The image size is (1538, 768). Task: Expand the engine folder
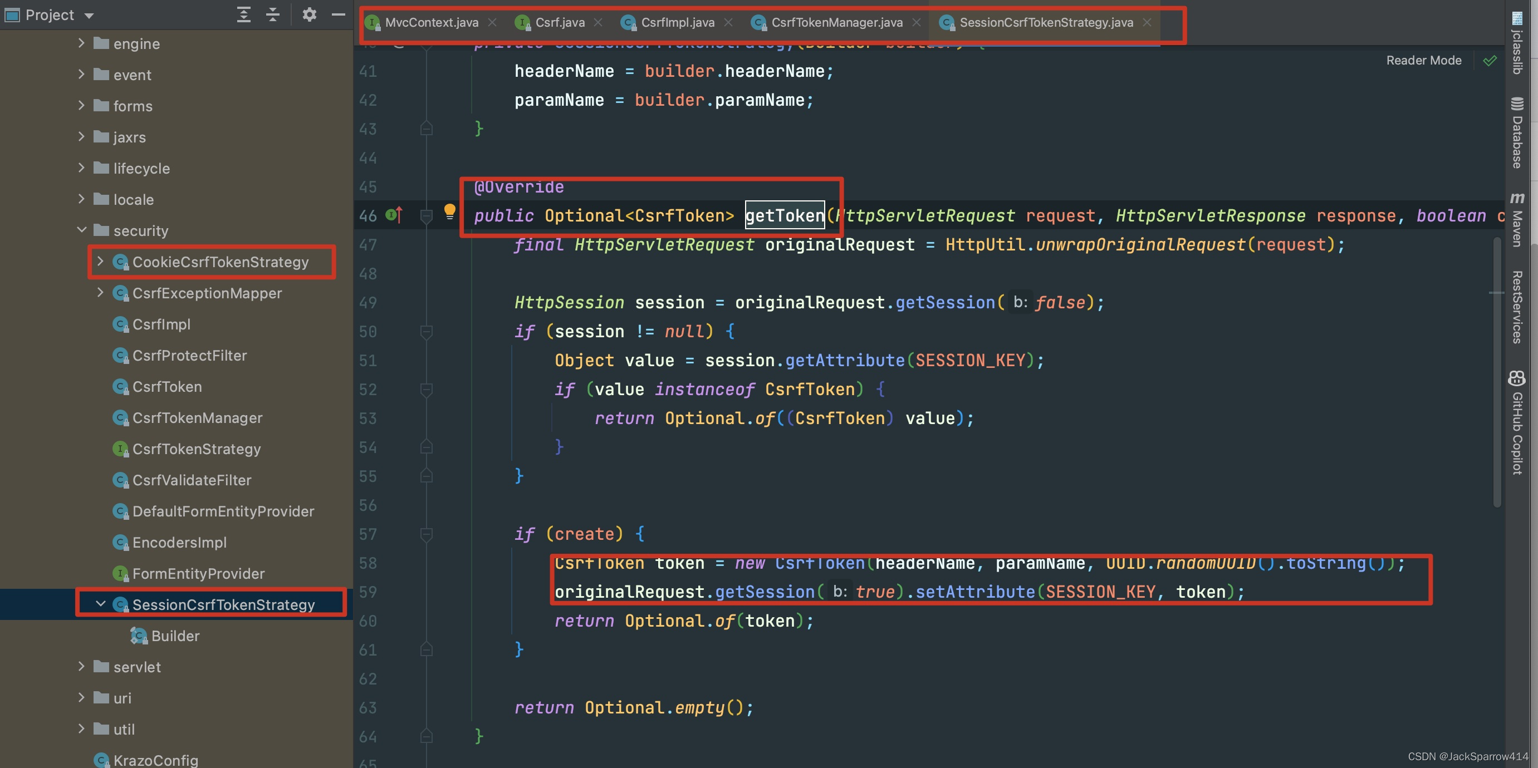click(81, 43)
